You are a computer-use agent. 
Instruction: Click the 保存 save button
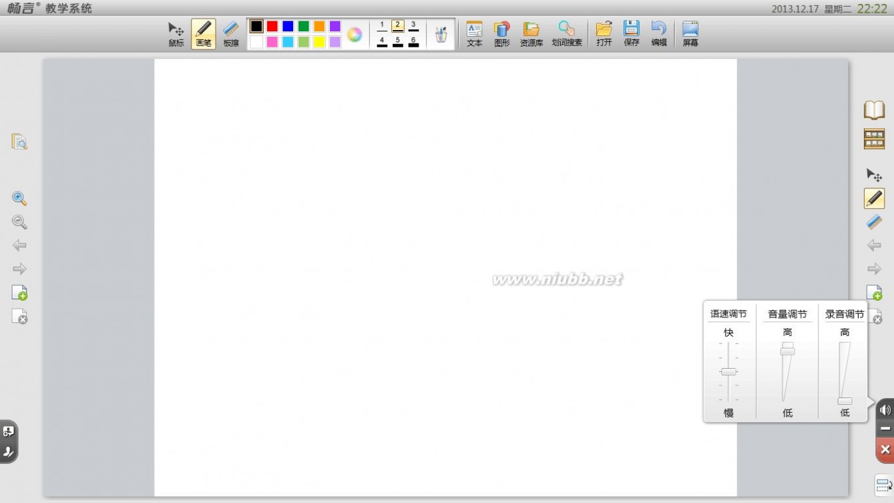[x=632, y=34]
